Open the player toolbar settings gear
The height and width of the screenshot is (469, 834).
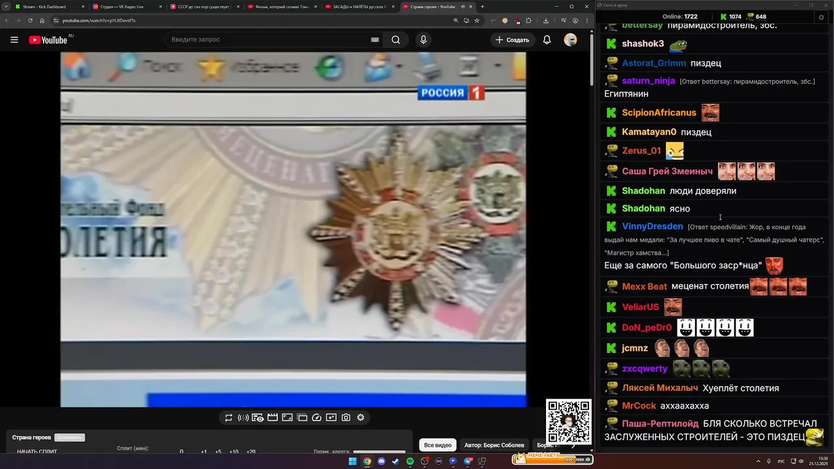(x=360, y=418)
